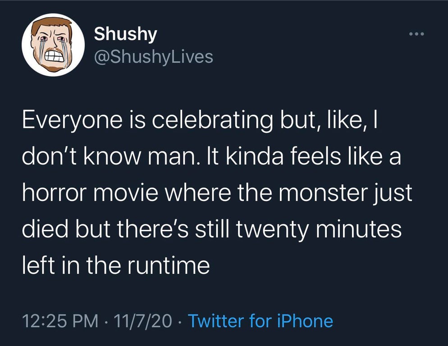Open the Twitter for iPhone source link

click(260, 321)
